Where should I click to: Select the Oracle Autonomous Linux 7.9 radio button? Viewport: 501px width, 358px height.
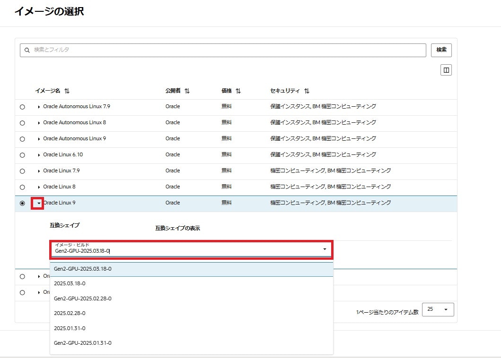[22, 107]
